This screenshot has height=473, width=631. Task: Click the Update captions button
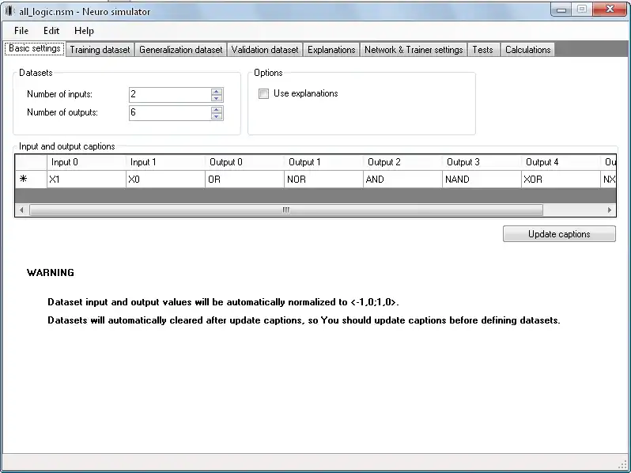coord(559,234)
